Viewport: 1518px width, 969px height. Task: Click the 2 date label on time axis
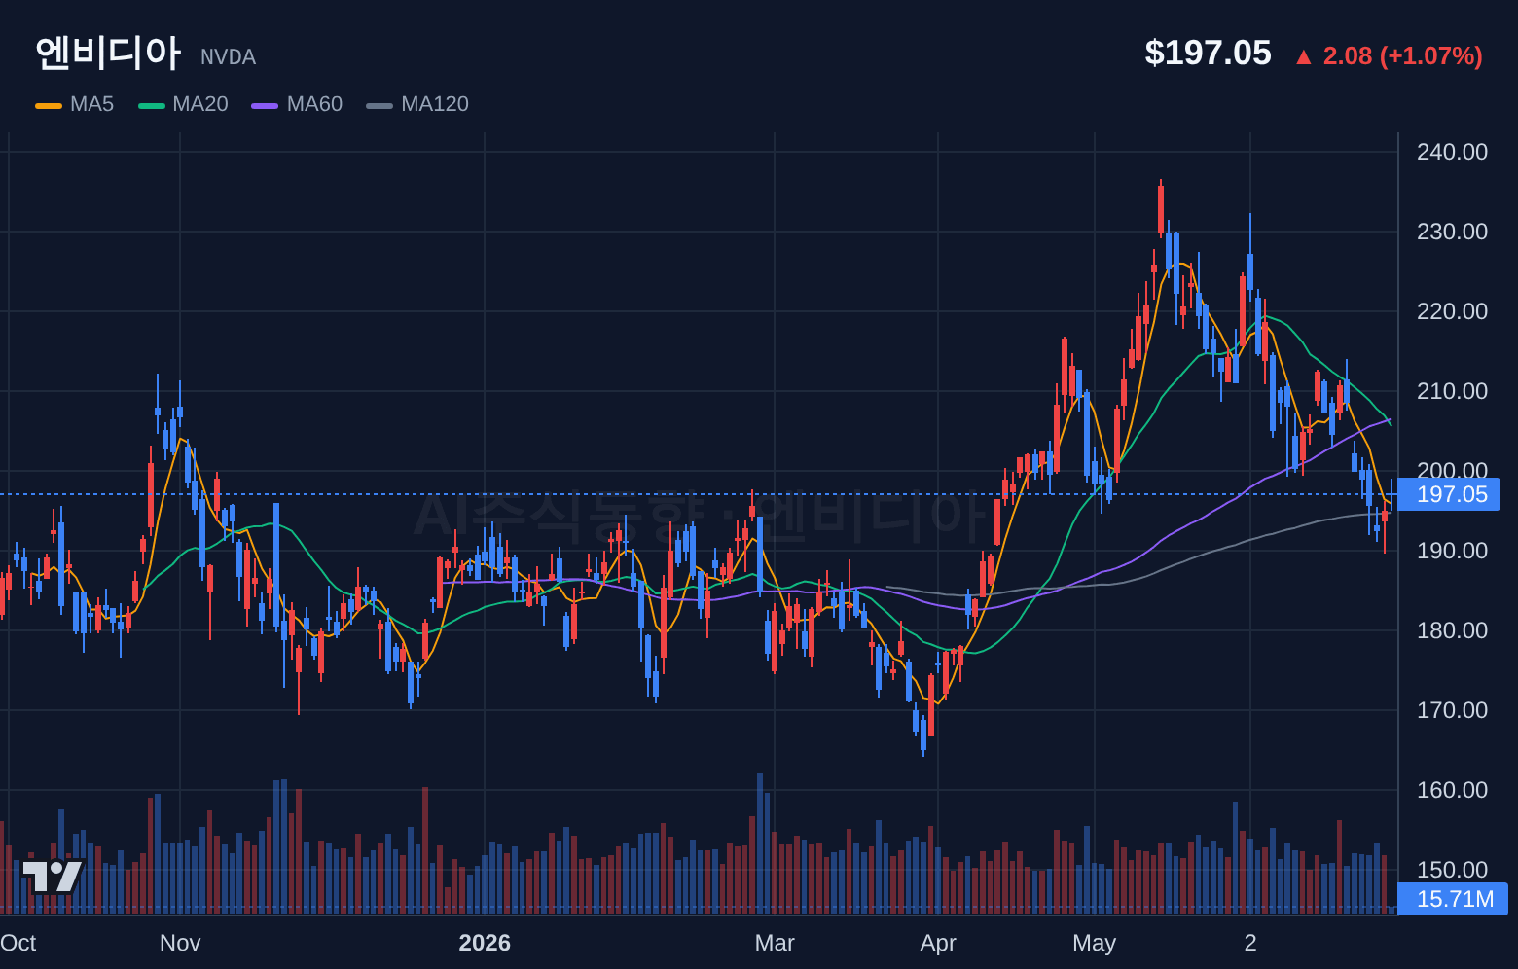1250,943
